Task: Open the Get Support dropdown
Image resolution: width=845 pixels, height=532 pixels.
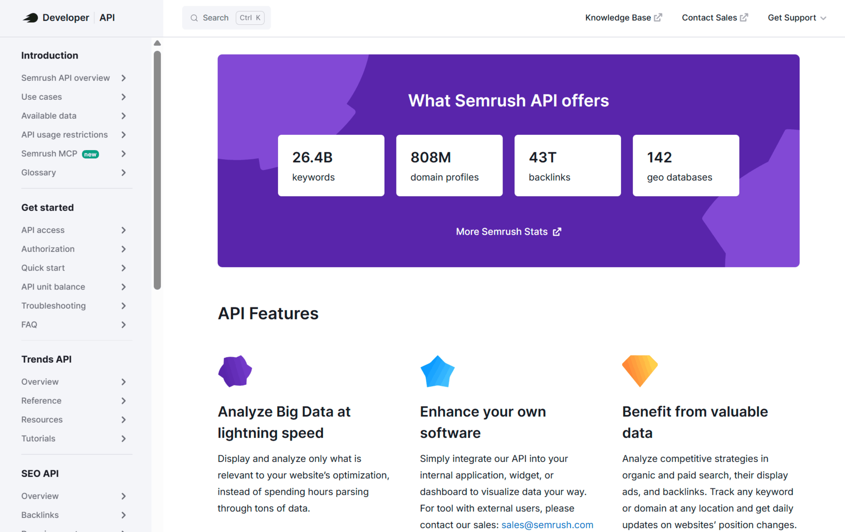Action: pos(797,18)
